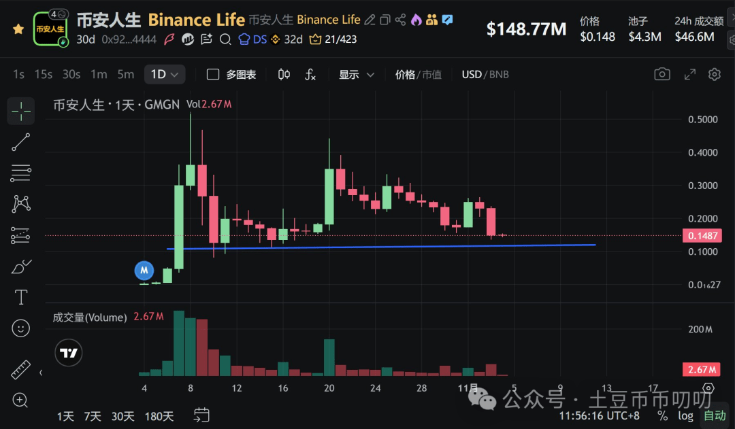
Task: Toggle log scale
Action: coord(685,415)
